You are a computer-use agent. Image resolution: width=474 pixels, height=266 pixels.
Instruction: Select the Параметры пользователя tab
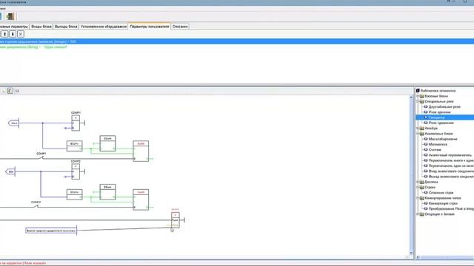150,27
